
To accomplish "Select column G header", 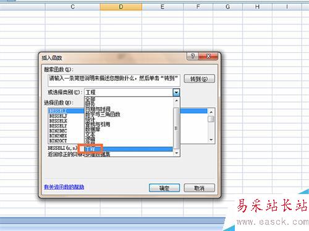I will pyautogui.click(x=227, y=7).
